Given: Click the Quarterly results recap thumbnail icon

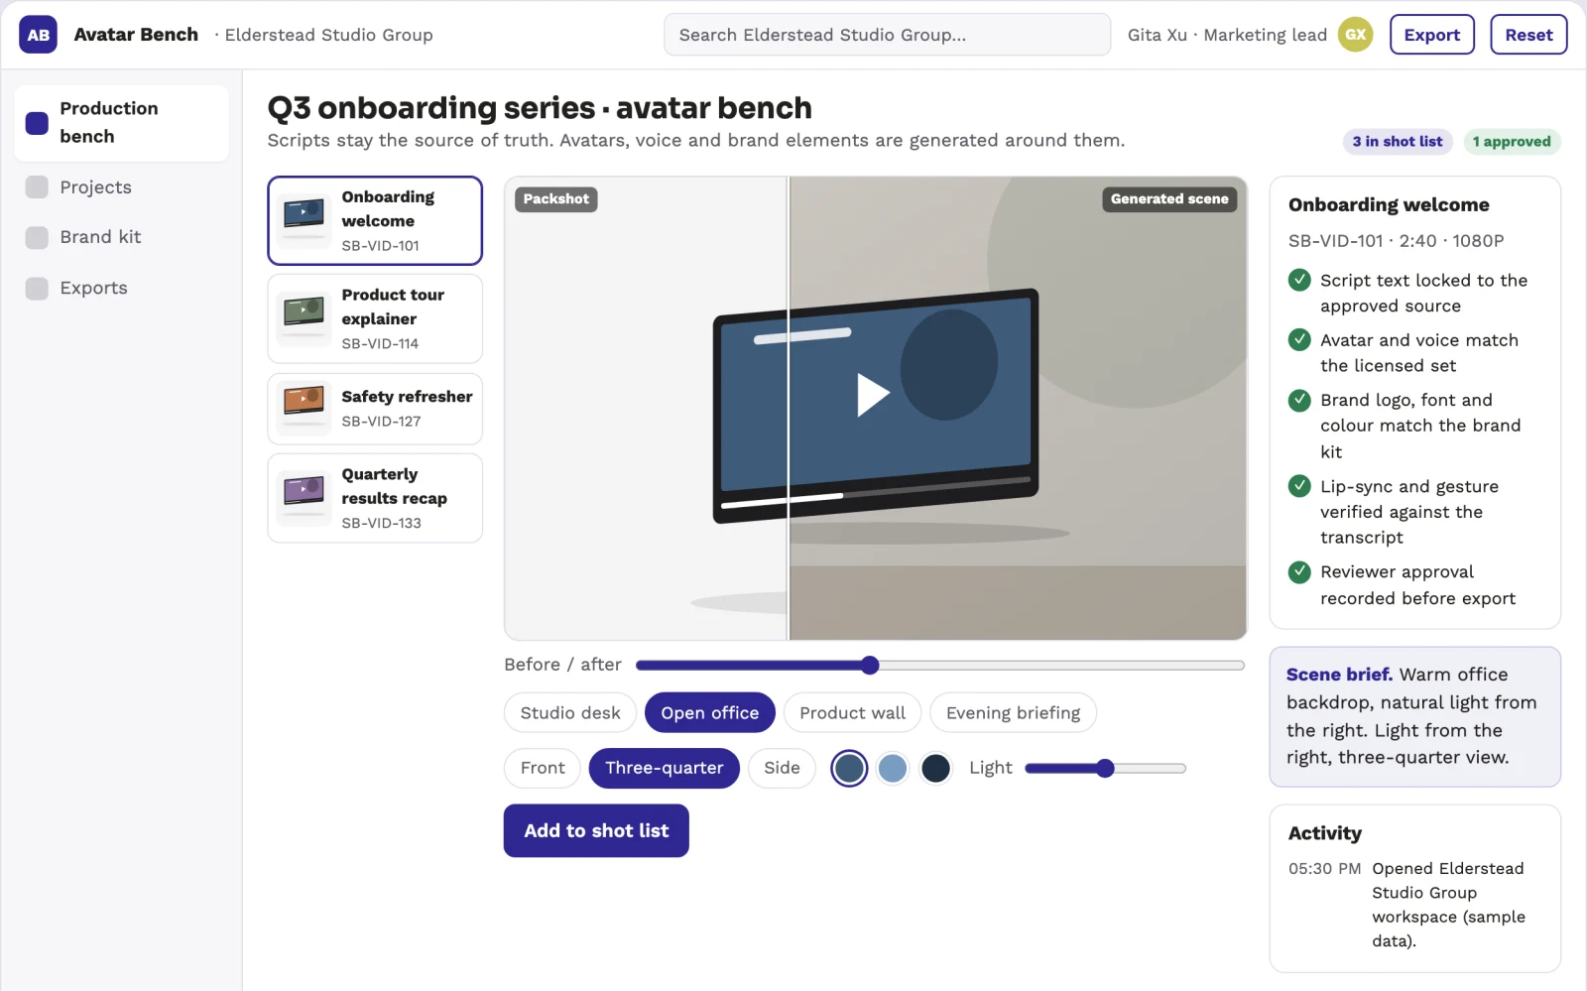Looking at the screenshot, I should pos(304,498).
